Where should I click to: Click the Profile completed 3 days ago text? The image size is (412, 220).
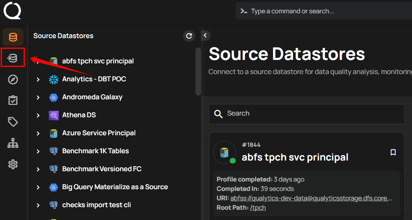click(261, 179)
